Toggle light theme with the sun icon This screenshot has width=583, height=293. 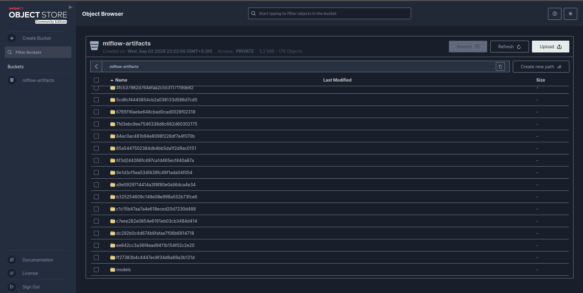570,14
